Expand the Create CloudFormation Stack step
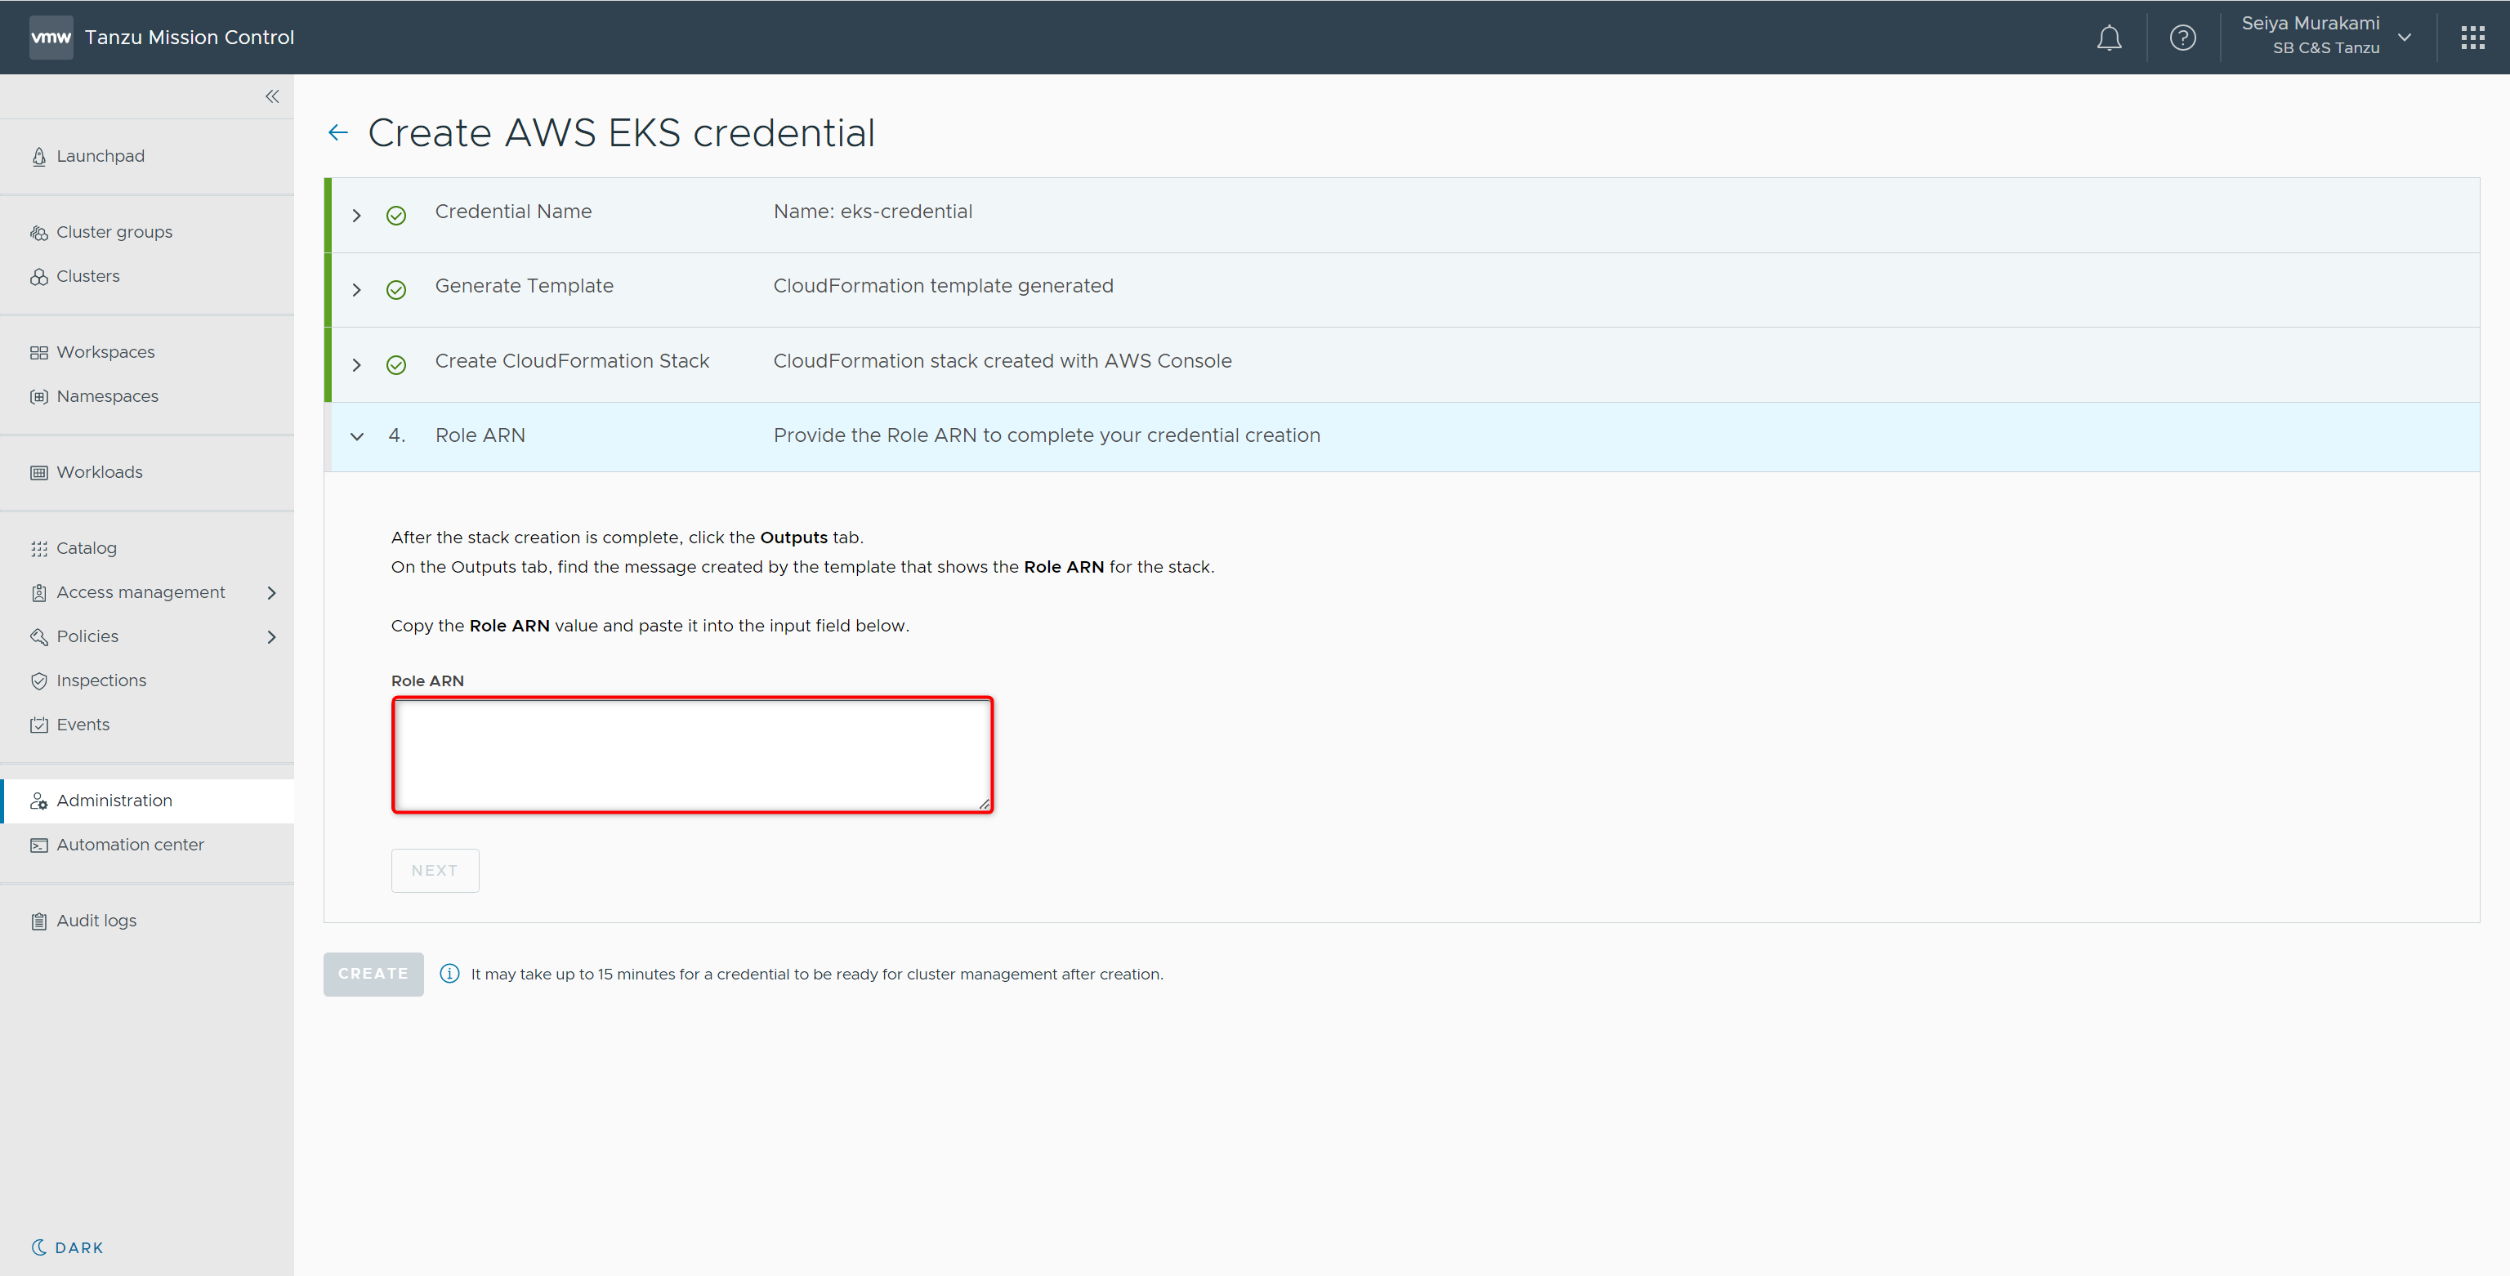Screen dimensions: 2510x1276 pos(356,364)
